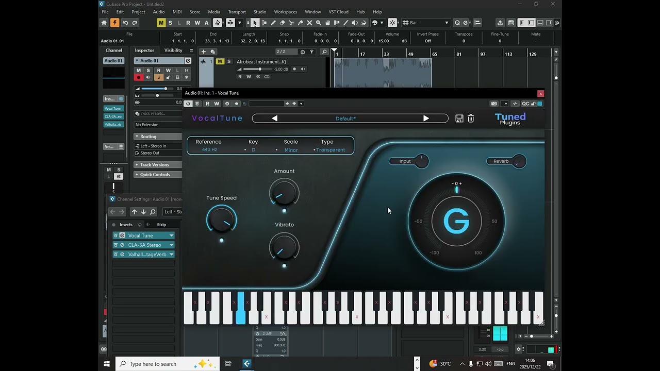The height and width of the screenshot is (371, 660).
Task: Open the Project menu
Action: (x=138, y=12)
